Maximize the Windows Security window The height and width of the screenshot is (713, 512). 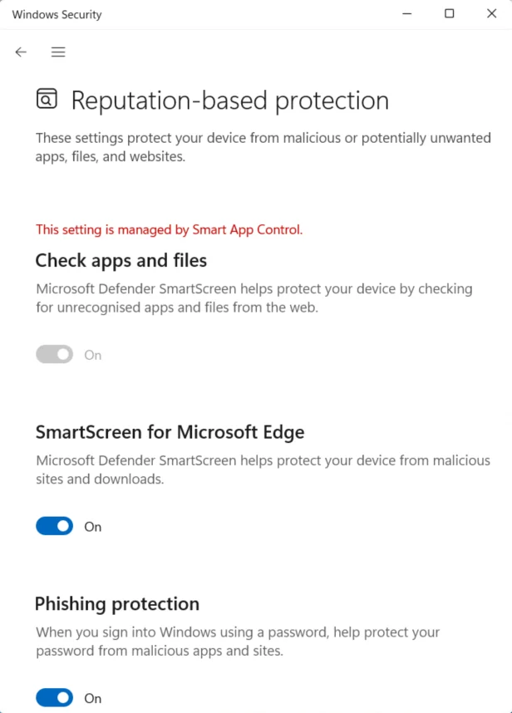pyautogui.click(x=450, y=13)
